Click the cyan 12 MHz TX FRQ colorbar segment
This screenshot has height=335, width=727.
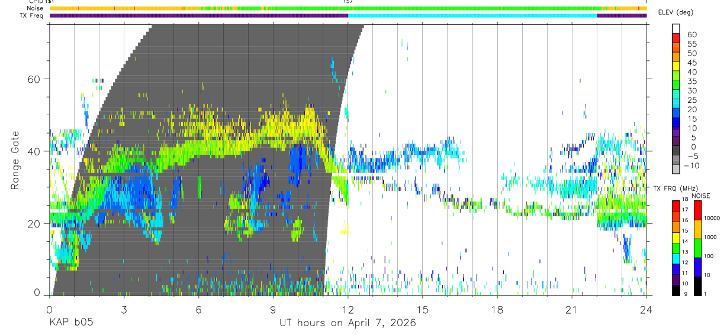pos(676,258)
